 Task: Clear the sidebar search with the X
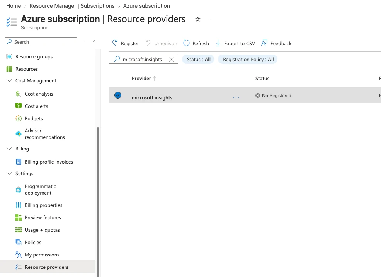click(83, 42)
